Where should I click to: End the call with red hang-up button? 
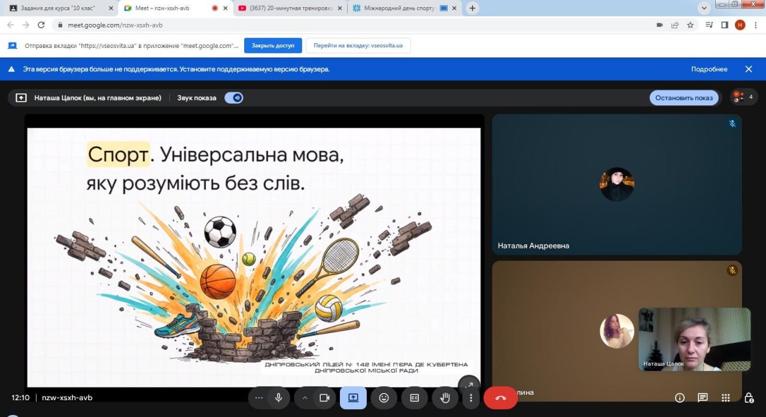[x=500, y=398]
